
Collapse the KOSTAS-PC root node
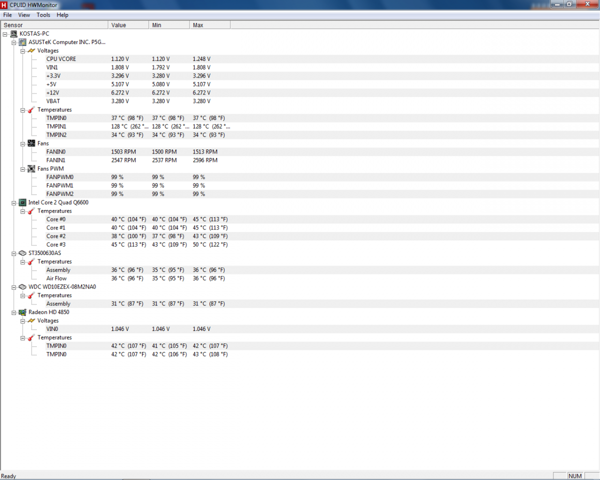click(x=5, y=34)
